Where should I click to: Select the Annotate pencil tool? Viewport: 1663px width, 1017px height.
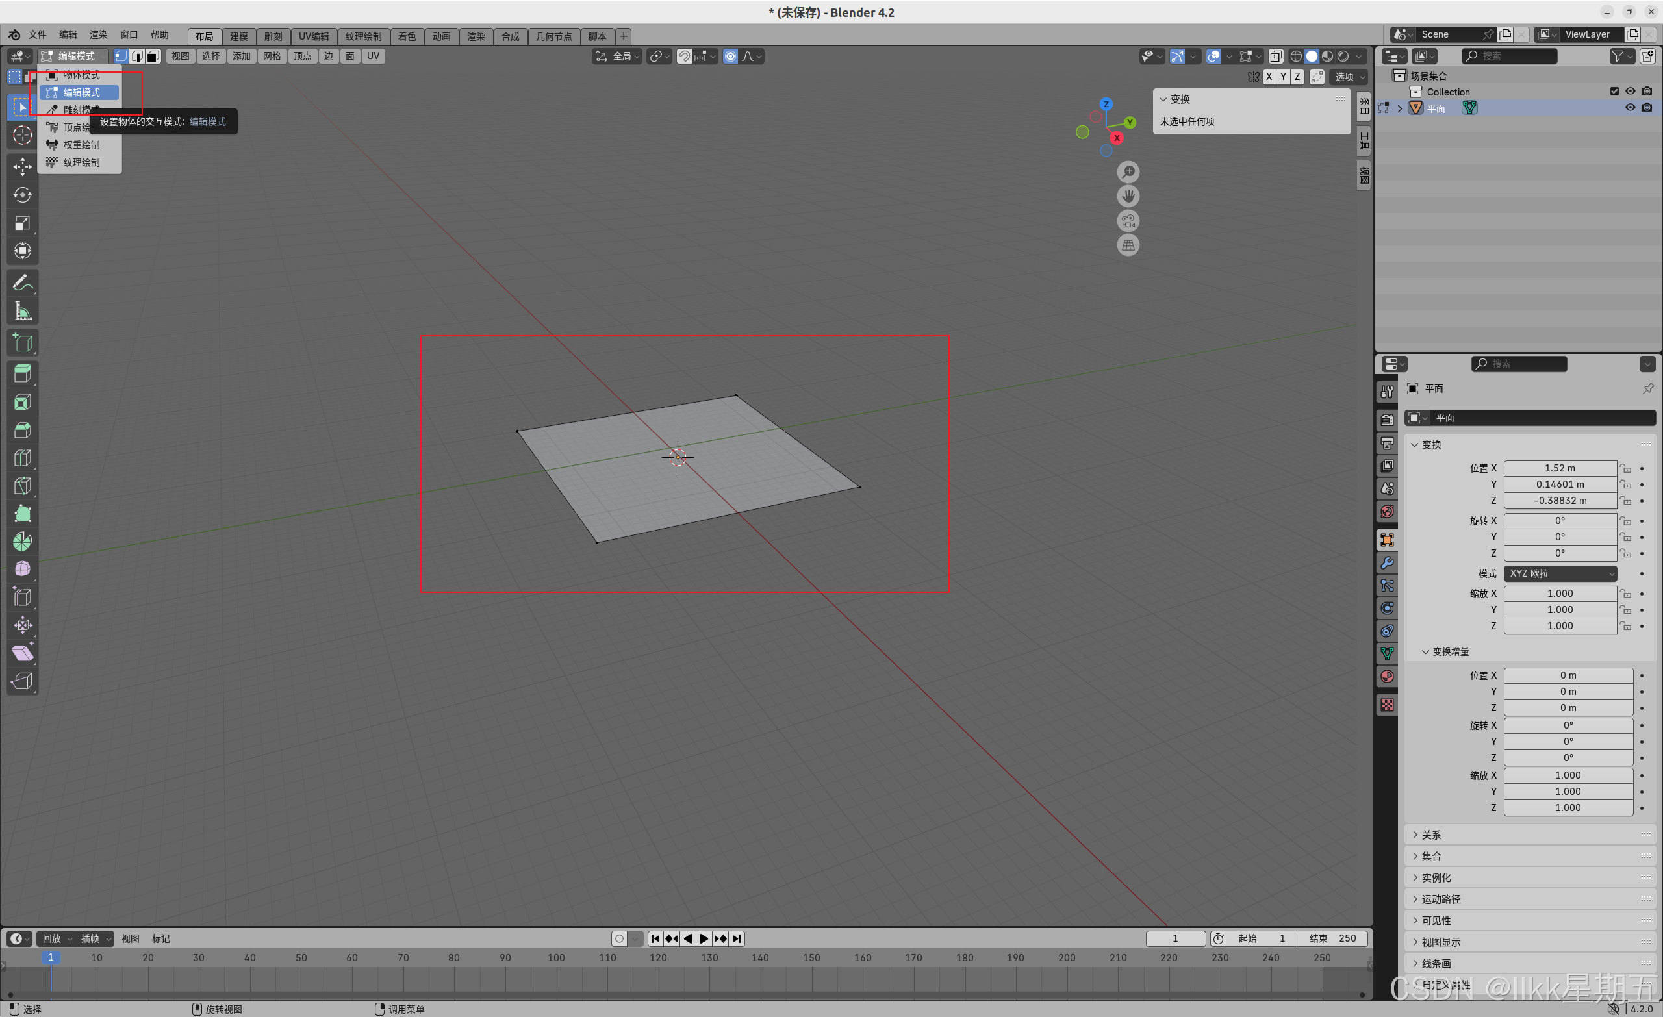pos(22,282)
